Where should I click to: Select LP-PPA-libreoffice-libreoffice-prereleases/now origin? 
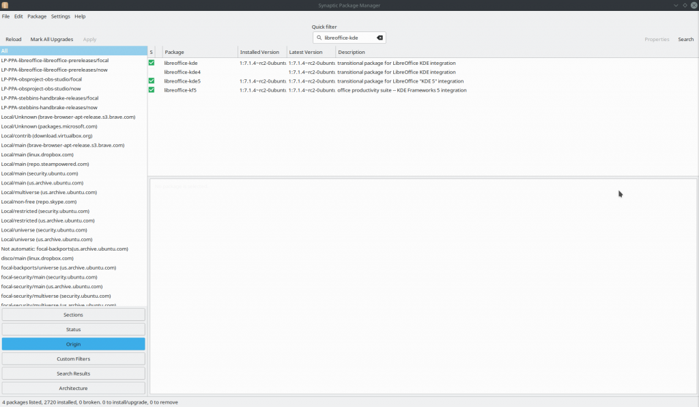coord(54,70)
